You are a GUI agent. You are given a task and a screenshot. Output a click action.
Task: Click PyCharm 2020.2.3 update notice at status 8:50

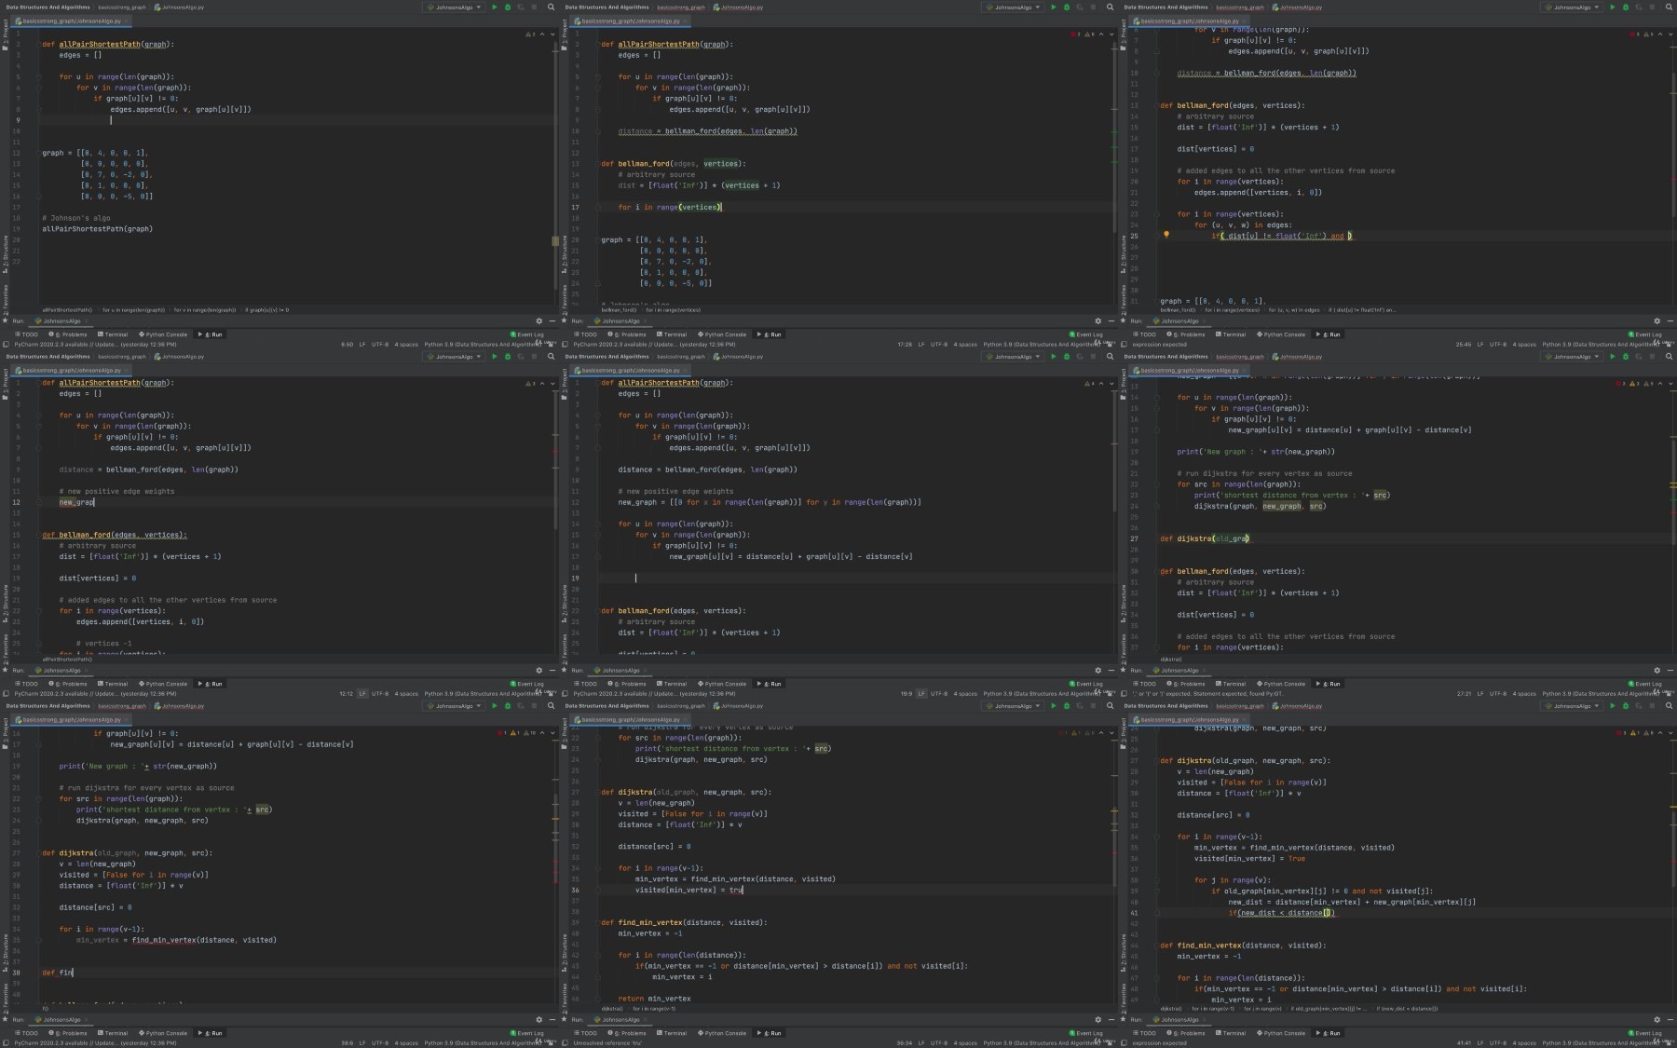(95, 344)
